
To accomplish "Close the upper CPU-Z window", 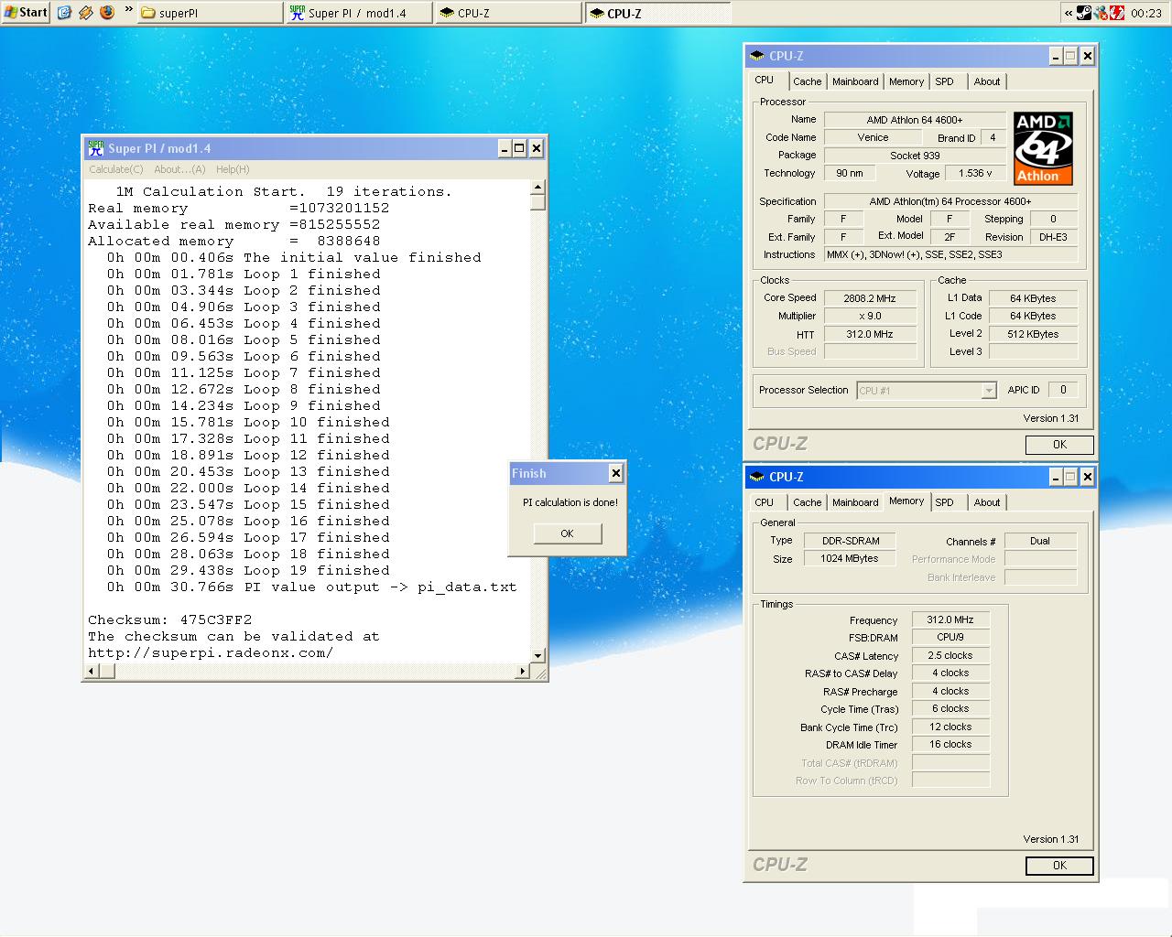I will click(x=1088, y=57).
